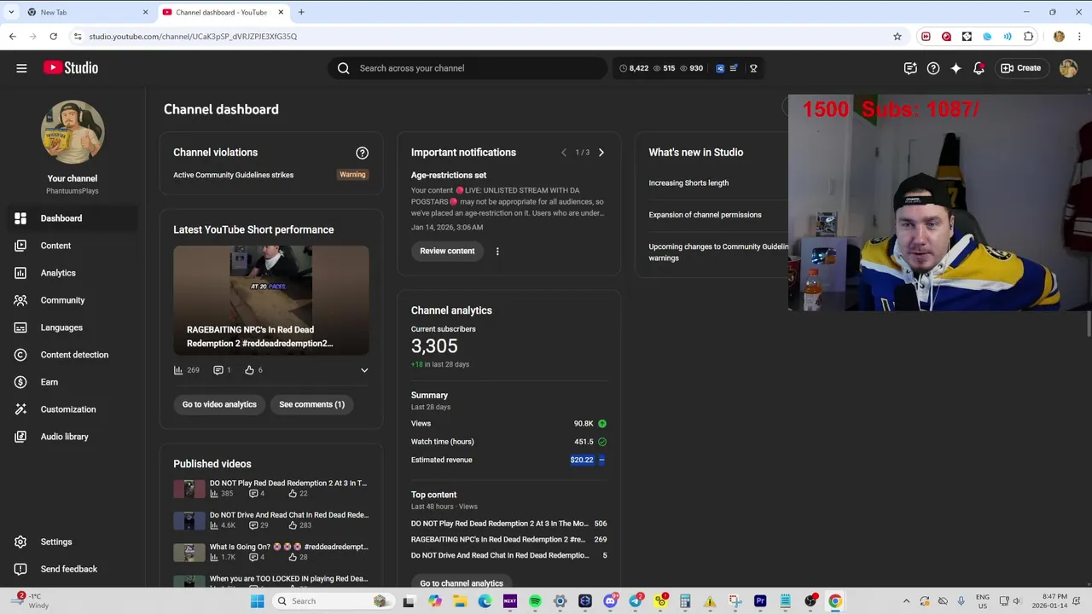
Task: Click into Search across your channel field
Action: [468, 68]
